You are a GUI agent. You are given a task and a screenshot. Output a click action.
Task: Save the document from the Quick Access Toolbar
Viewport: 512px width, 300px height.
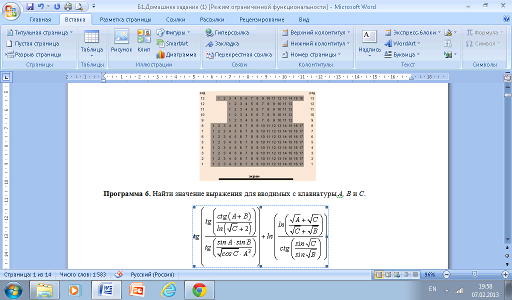click(x=30, y=6)
